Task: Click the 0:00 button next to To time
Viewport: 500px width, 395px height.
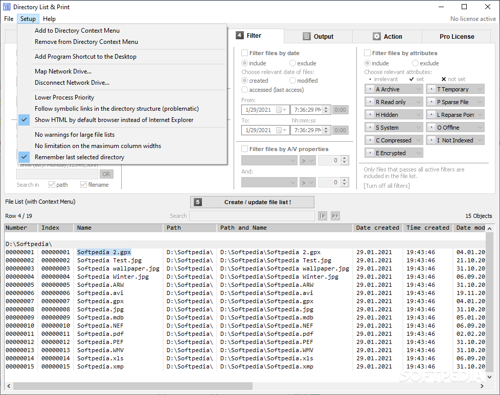Action: point(340,130)
